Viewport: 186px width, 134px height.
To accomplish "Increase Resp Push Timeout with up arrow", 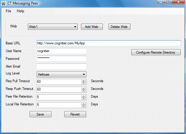I will pos(84,88).
